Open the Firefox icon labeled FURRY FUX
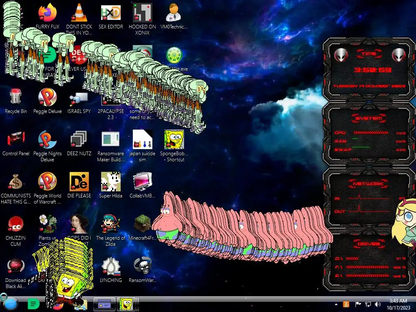This screenshot has width=416, height=312. (x=48, y=13)
